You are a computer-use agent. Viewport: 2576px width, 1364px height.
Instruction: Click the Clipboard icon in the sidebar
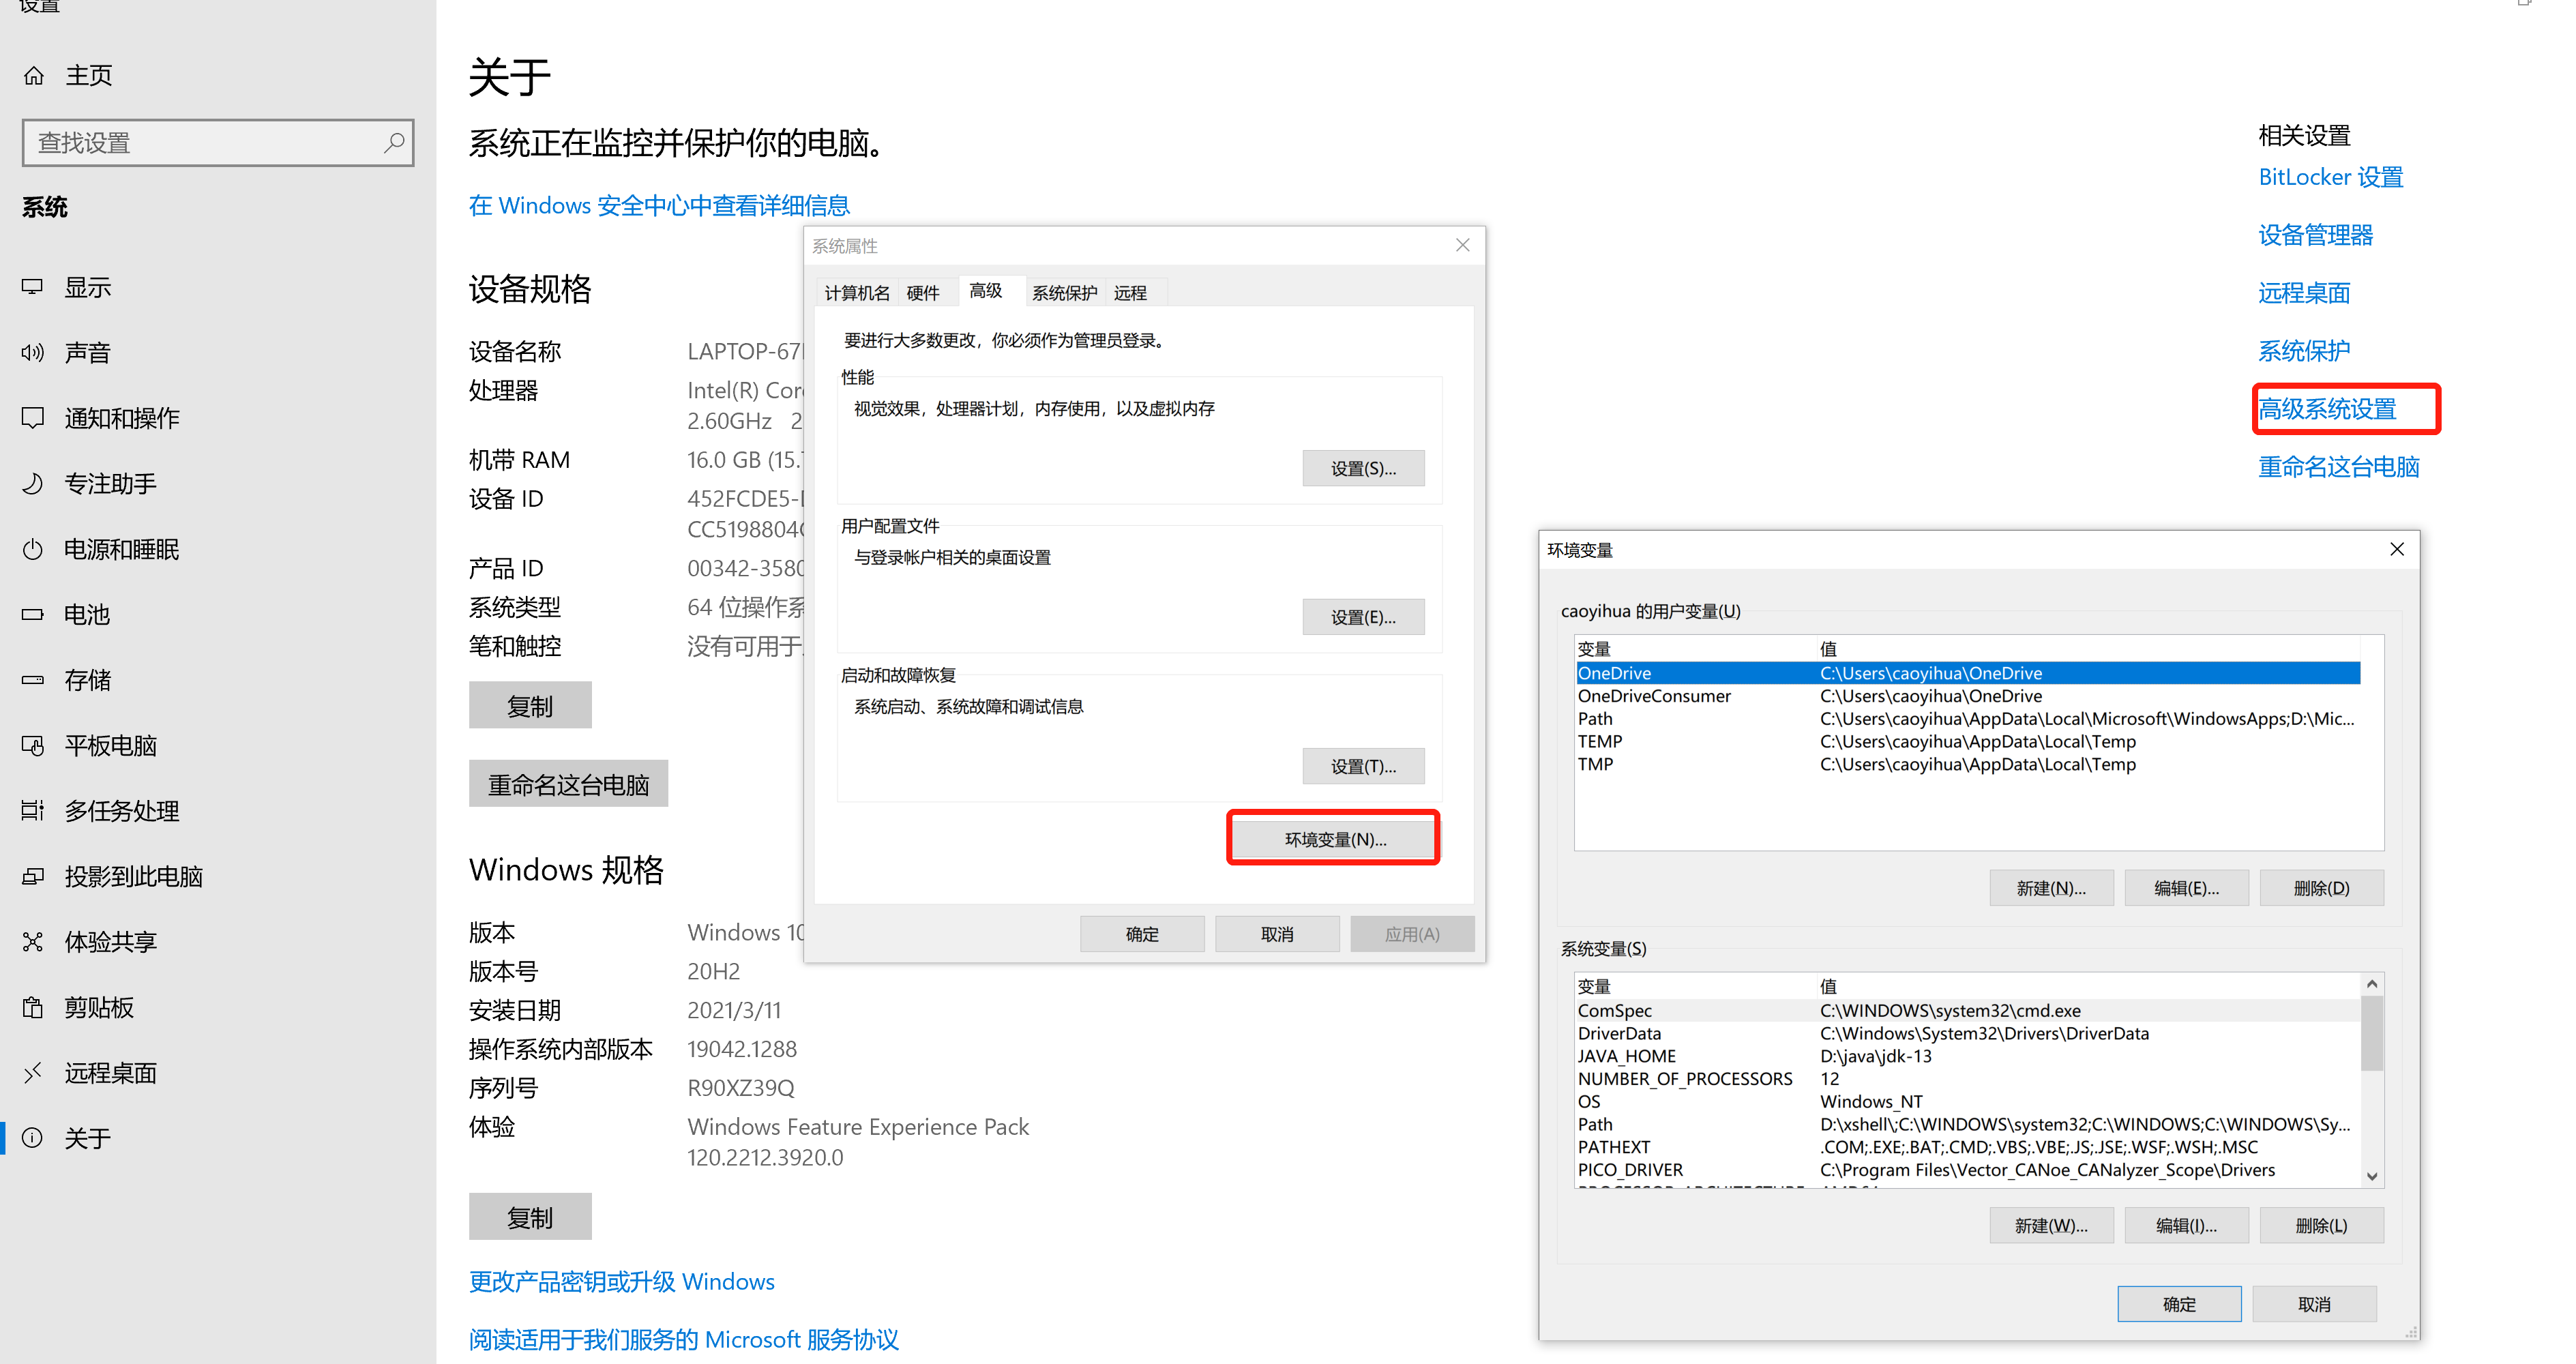point(33,1007)
